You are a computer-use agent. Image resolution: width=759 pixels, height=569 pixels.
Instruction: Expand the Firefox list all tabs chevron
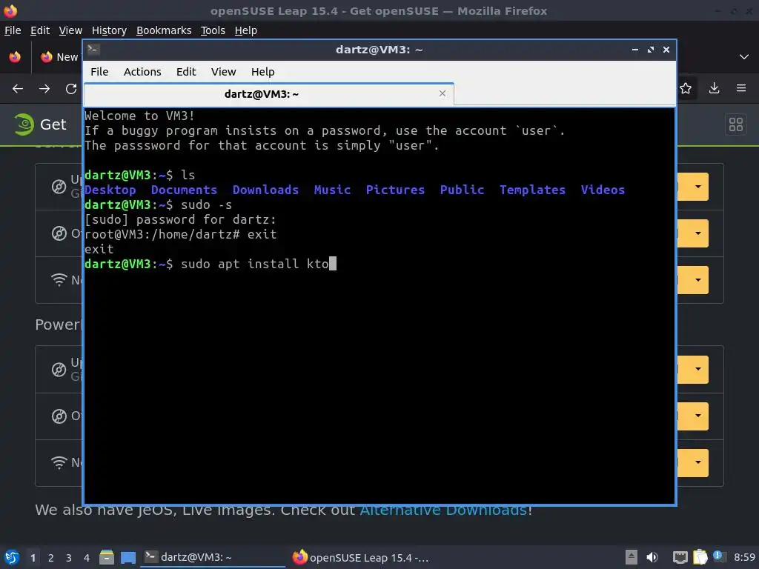[744, 57]
